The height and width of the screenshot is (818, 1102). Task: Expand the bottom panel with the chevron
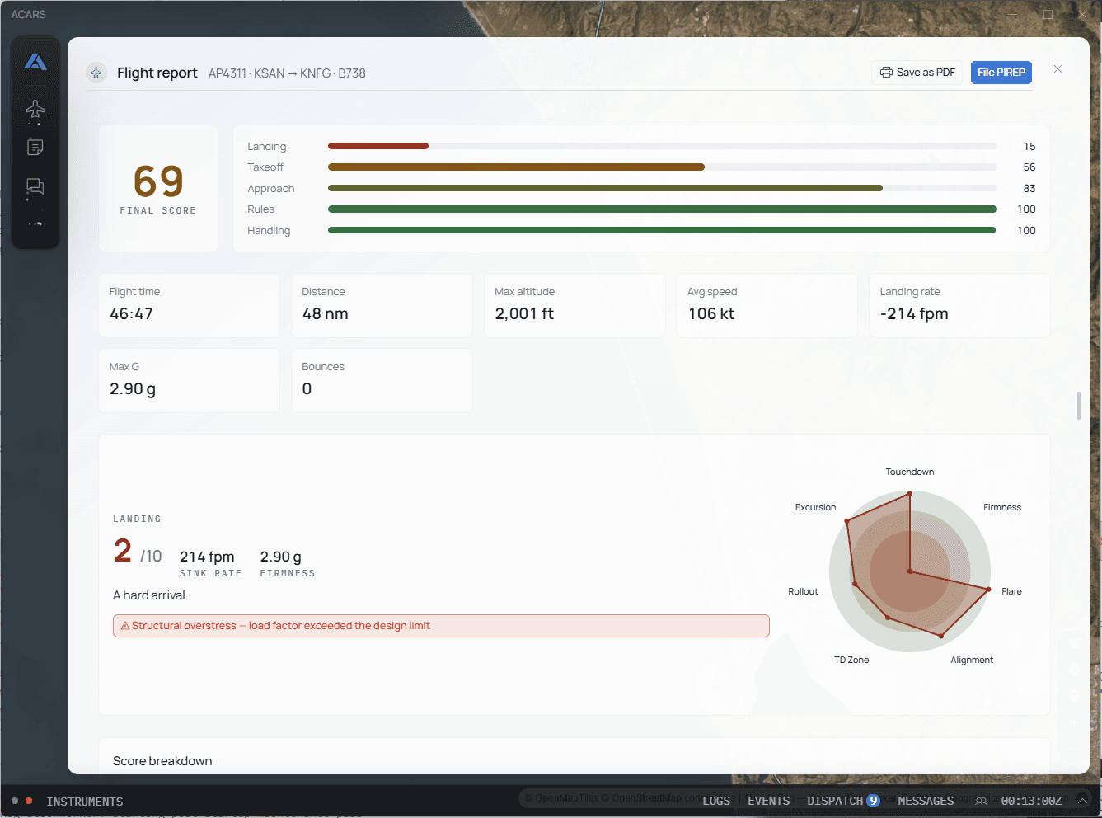[x=1083, y=800]
